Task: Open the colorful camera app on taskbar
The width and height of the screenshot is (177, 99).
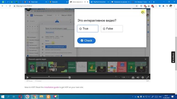Action: pos(55,97)
